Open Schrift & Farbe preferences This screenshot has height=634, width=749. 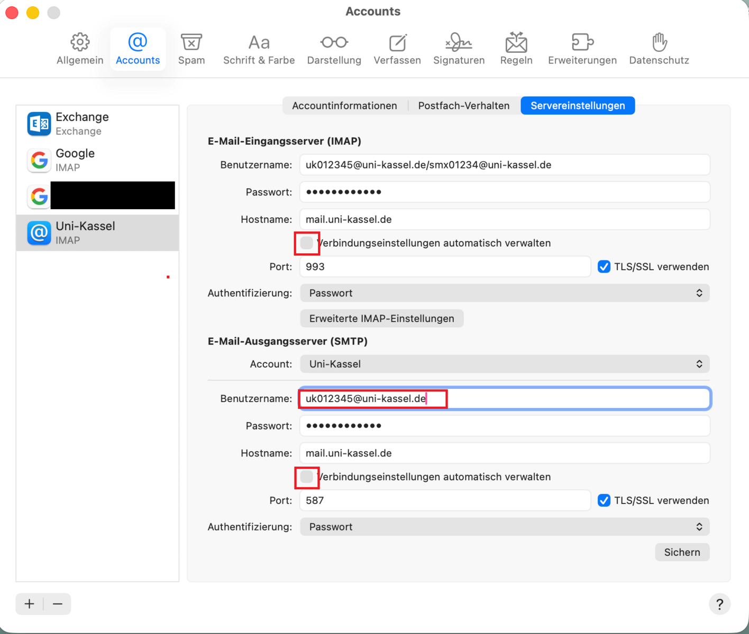tap(259, 49)
